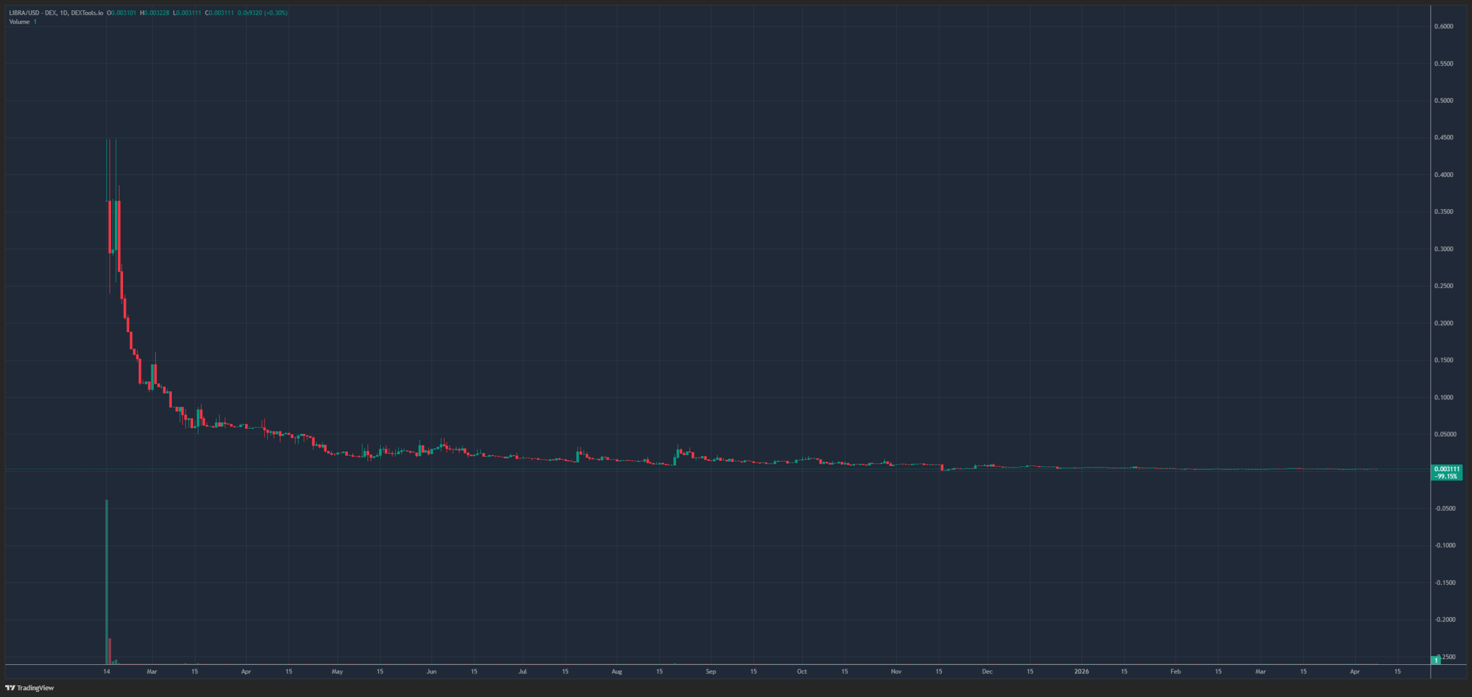This screenshot has width=1472, height=697.
Task: Click the green current price label 0.003111
Action: click(1446, 469)
